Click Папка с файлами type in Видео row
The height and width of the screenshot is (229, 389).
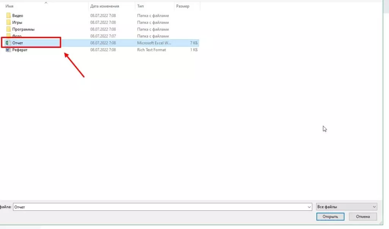tap(153, 15)
